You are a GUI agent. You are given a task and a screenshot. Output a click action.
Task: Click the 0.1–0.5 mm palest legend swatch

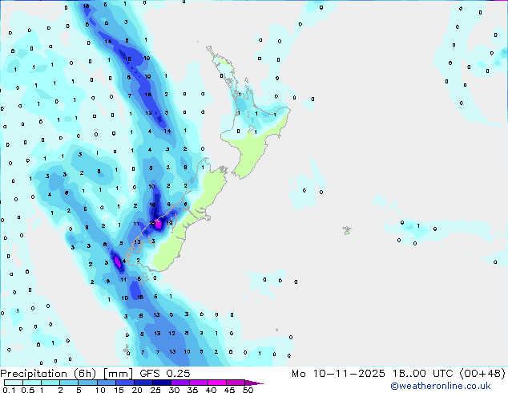click(x=14, y=383)
